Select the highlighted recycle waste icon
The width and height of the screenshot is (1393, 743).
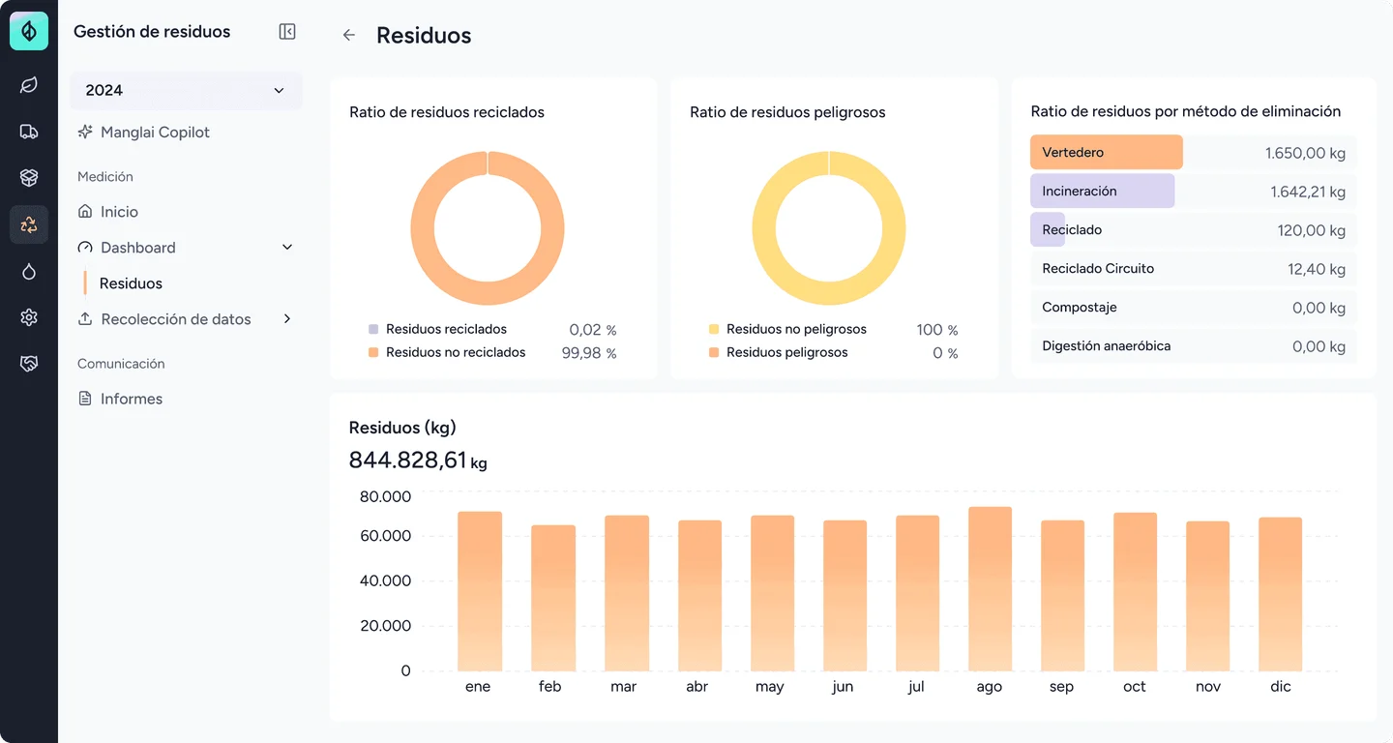(x=29, y=224)
